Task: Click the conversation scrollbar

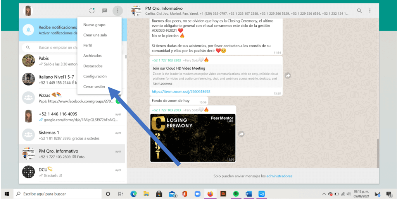Action: click(378, 153)
